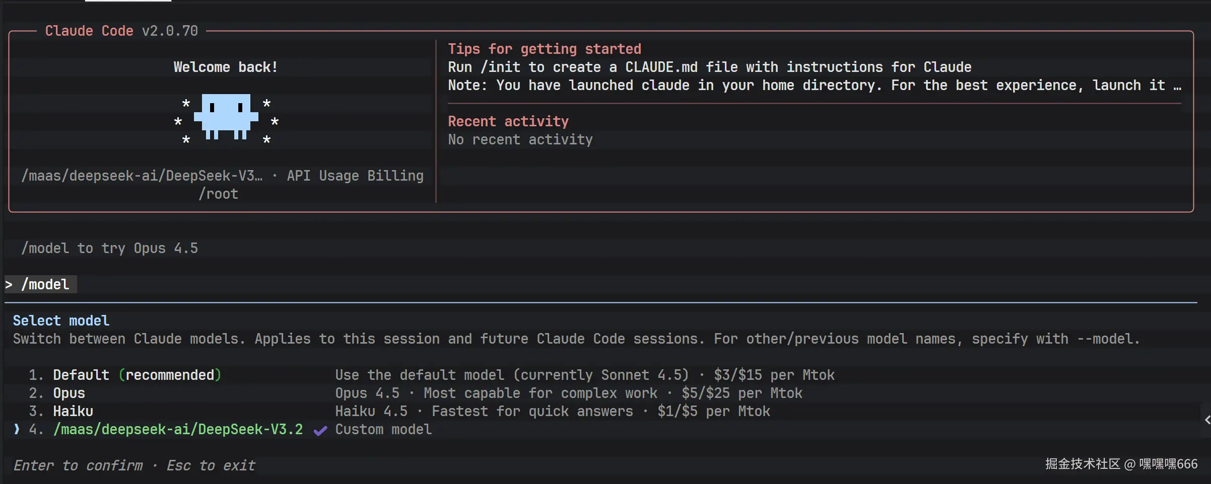This screenshot has height=484, width=1211.
Task: Click the juejin community watermark
Action: pos(1121,464)
